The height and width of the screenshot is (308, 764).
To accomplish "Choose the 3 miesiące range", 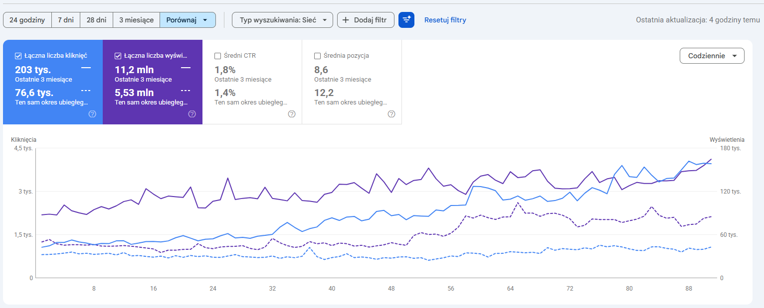I will point(136,20).
